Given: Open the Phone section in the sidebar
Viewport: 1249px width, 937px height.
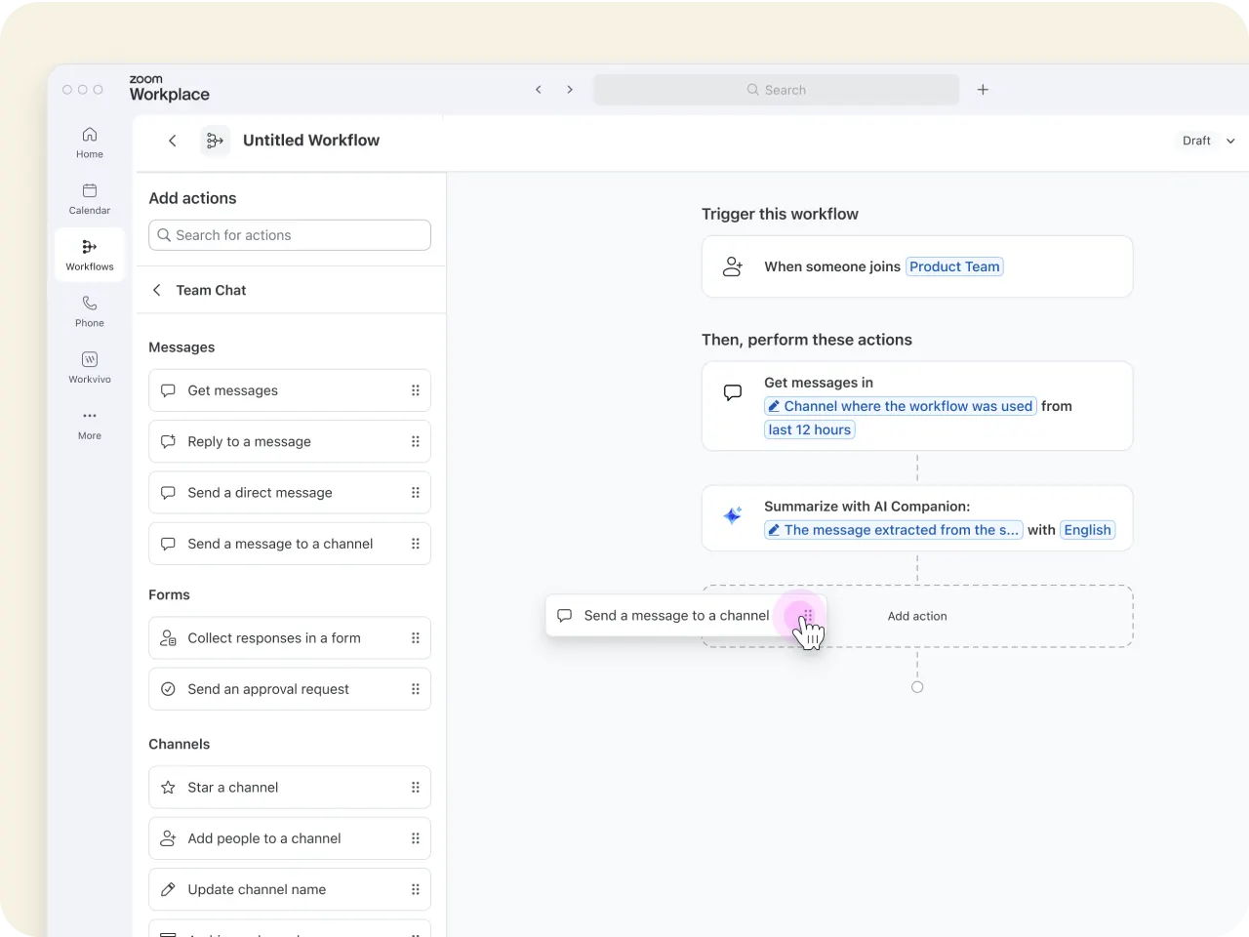Looking at the screenshot, I should point(89,310).
